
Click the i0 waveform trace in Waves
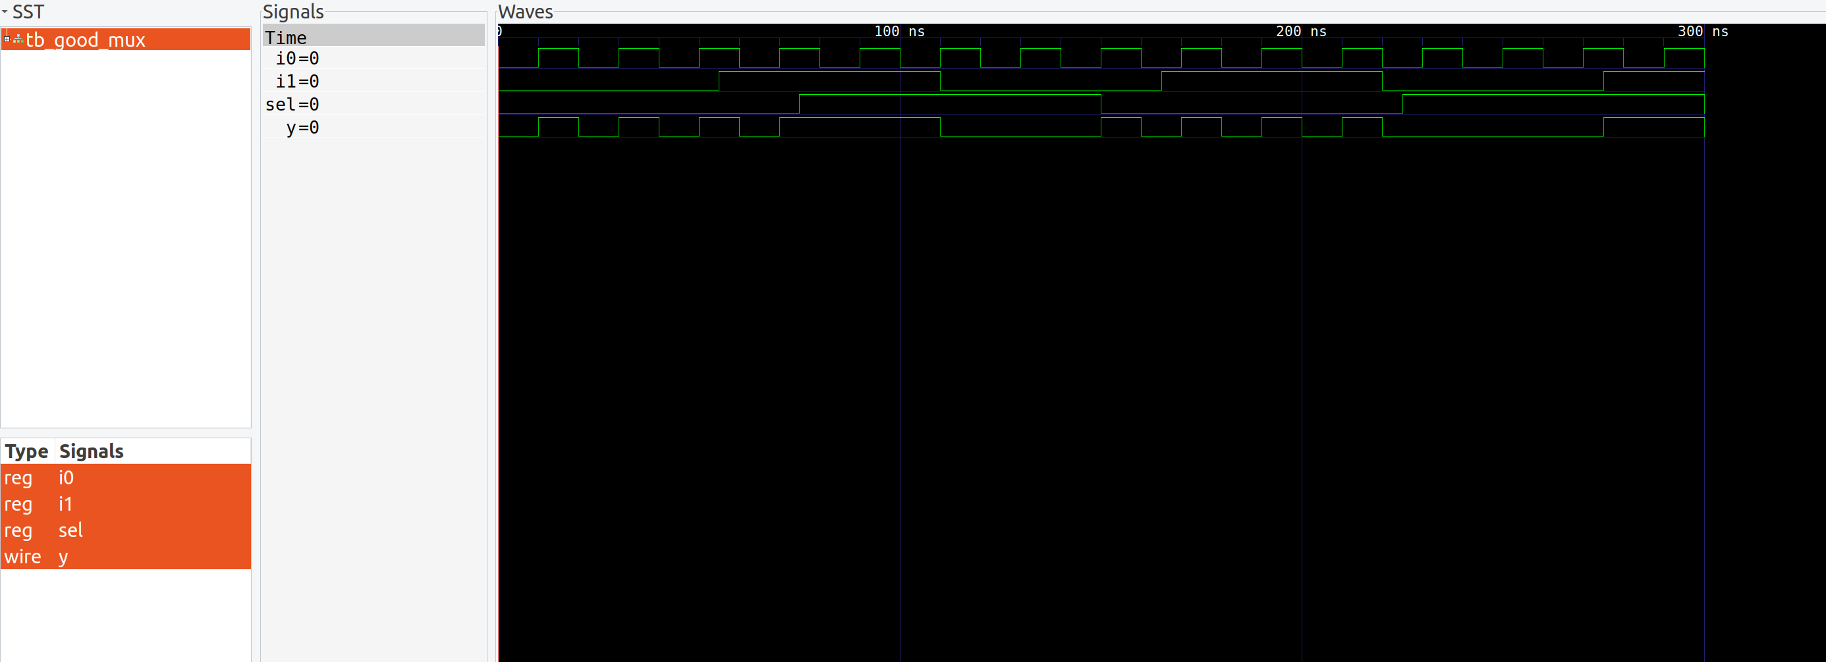(780, 58)
